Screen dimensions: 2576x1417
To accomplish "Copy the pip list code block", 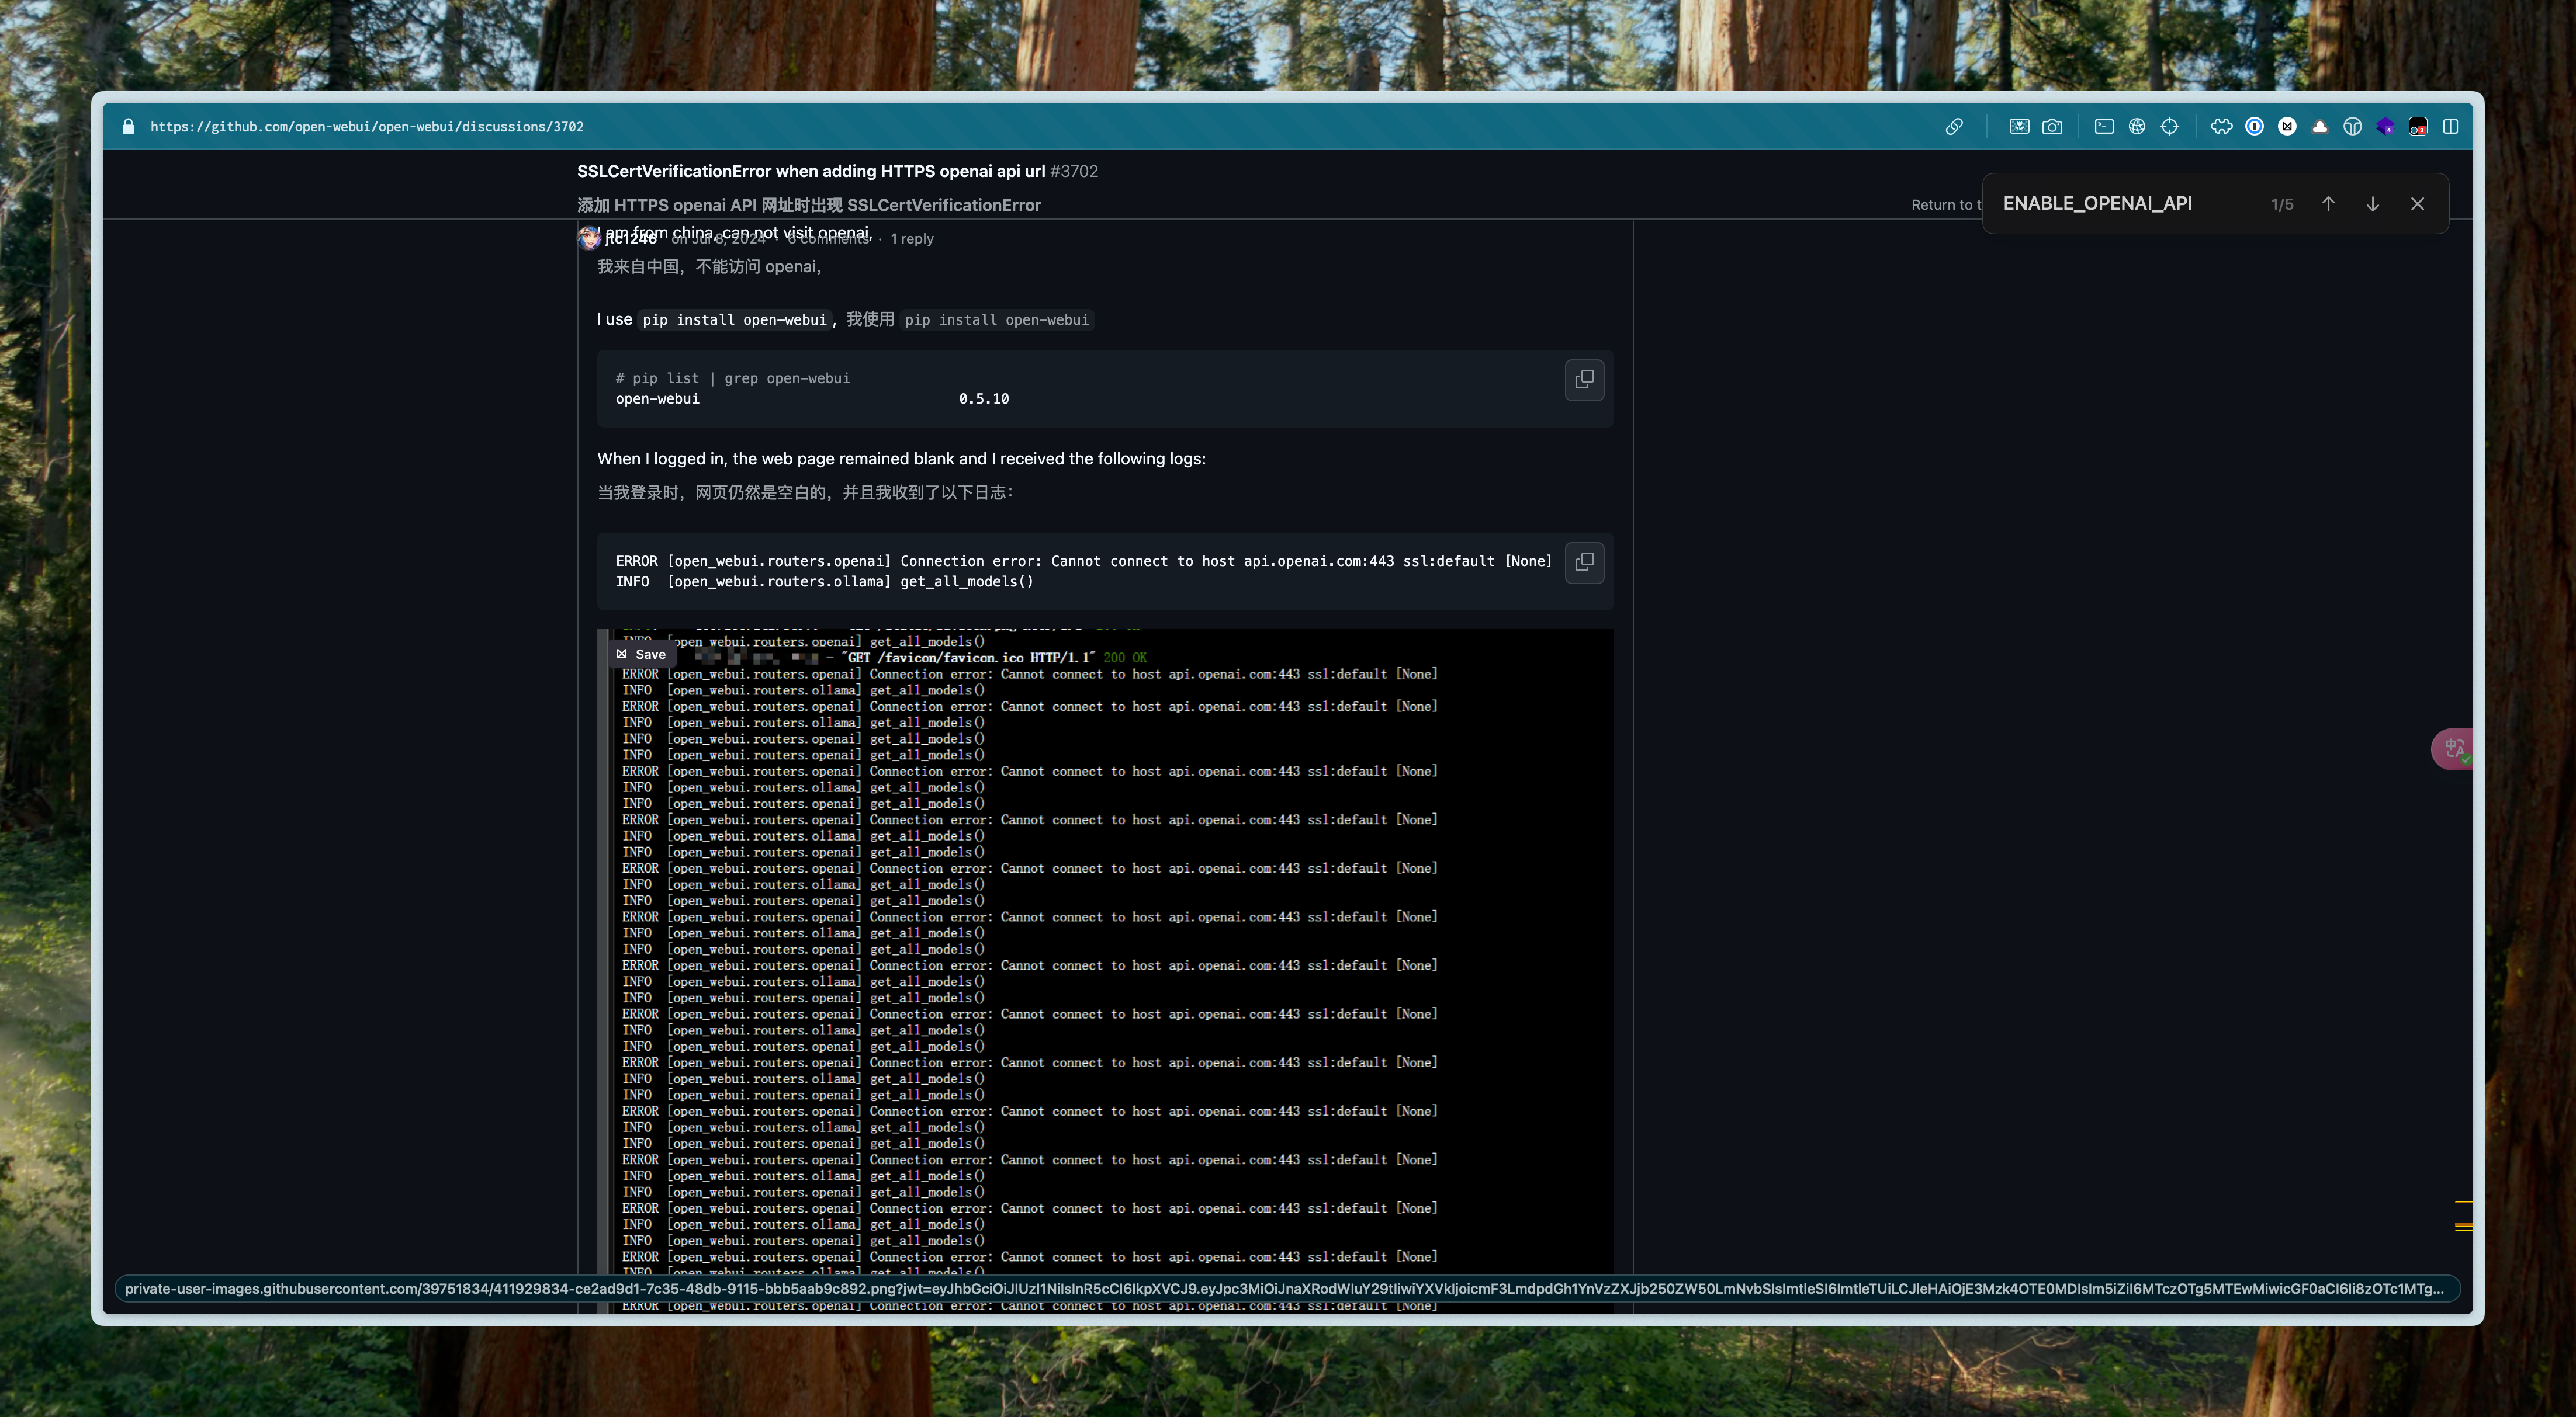I will click(1584, 380).
